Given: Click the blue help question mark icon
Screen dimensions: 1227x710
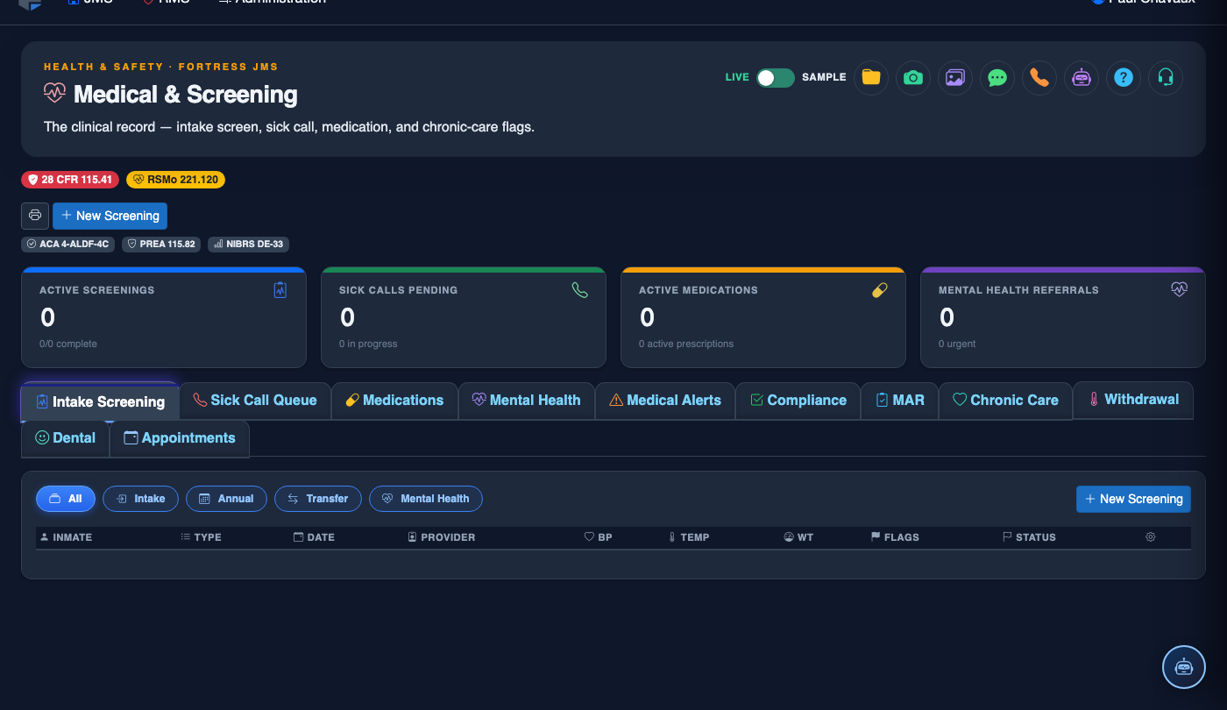Looking at the screenshot, I should pyautogui.click(x=1124, y=77).
